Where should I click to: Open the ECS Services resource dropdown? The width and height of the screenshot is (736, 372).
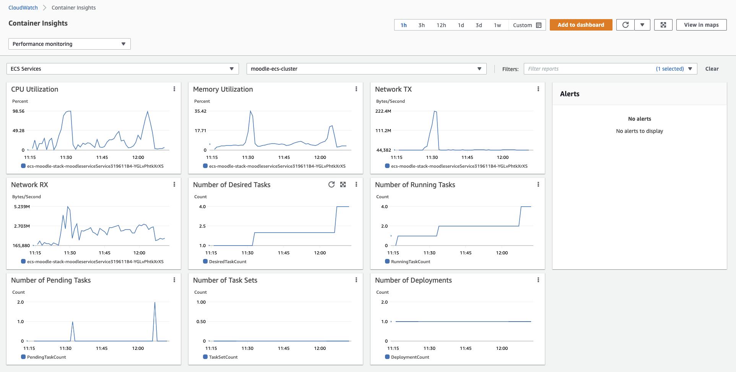click(x=123, y=69)
